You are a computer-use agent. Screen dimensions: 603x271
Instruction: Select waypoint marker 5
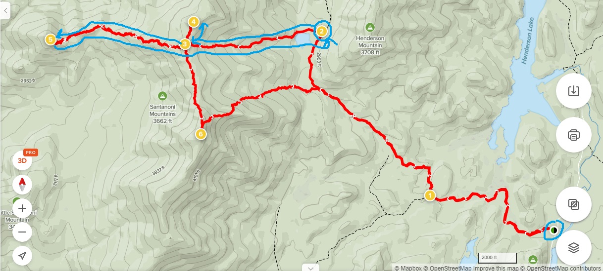(x=50, y=39)
